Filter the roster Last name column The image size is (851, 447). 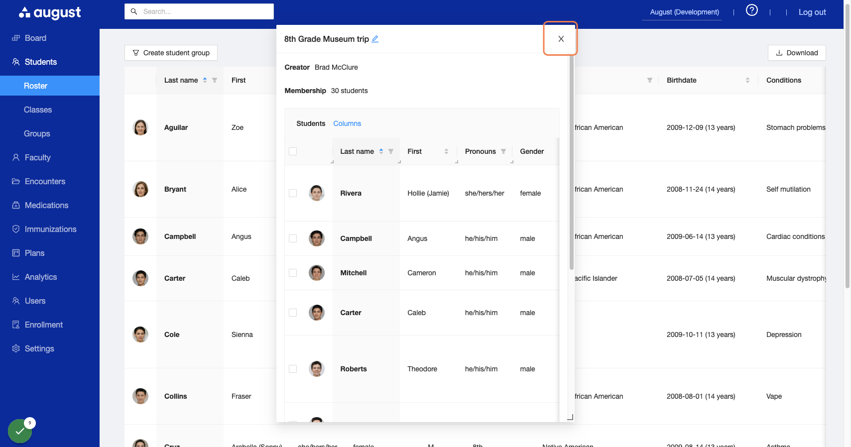[215, 80]
